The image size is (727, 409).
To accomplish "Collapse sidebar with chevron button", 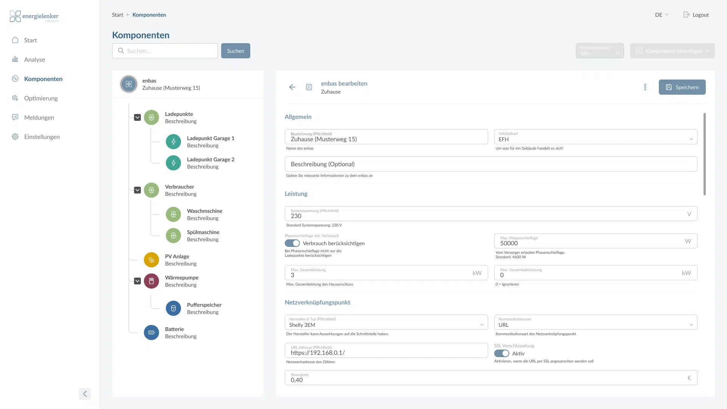I will pyautogui.click(x=85, y=394).
